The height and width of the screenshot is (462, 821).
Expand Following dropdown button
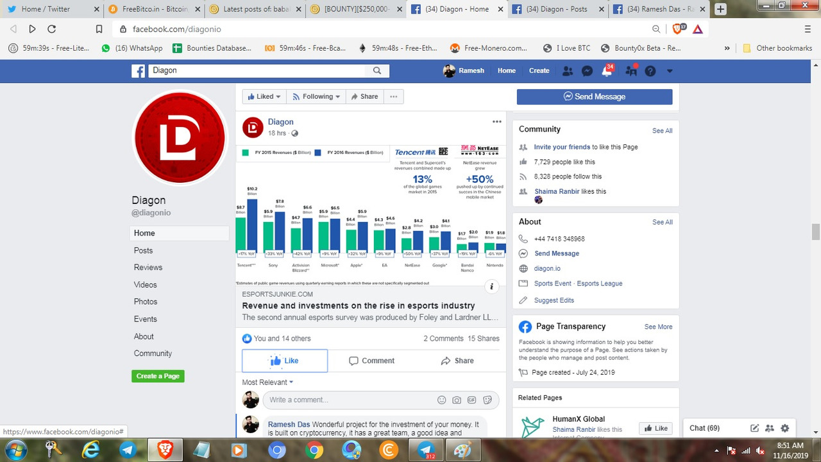pos(316,96)
